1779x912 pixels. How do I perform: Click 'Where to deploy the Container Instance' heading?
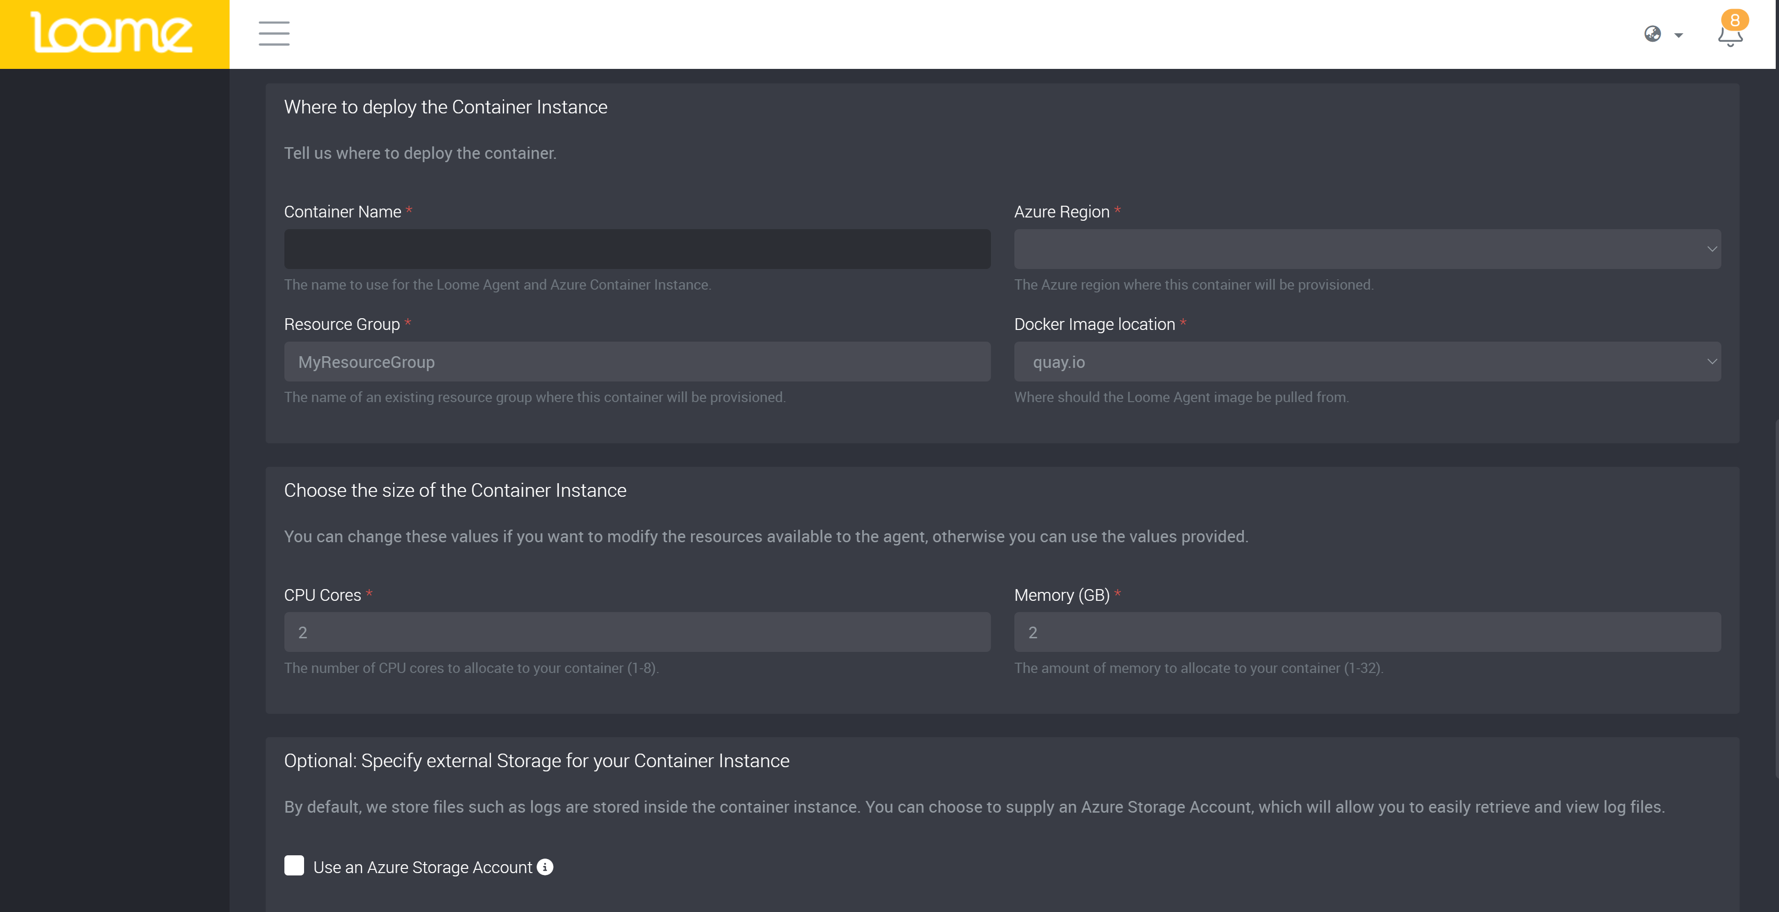click(x=446, y=107)
